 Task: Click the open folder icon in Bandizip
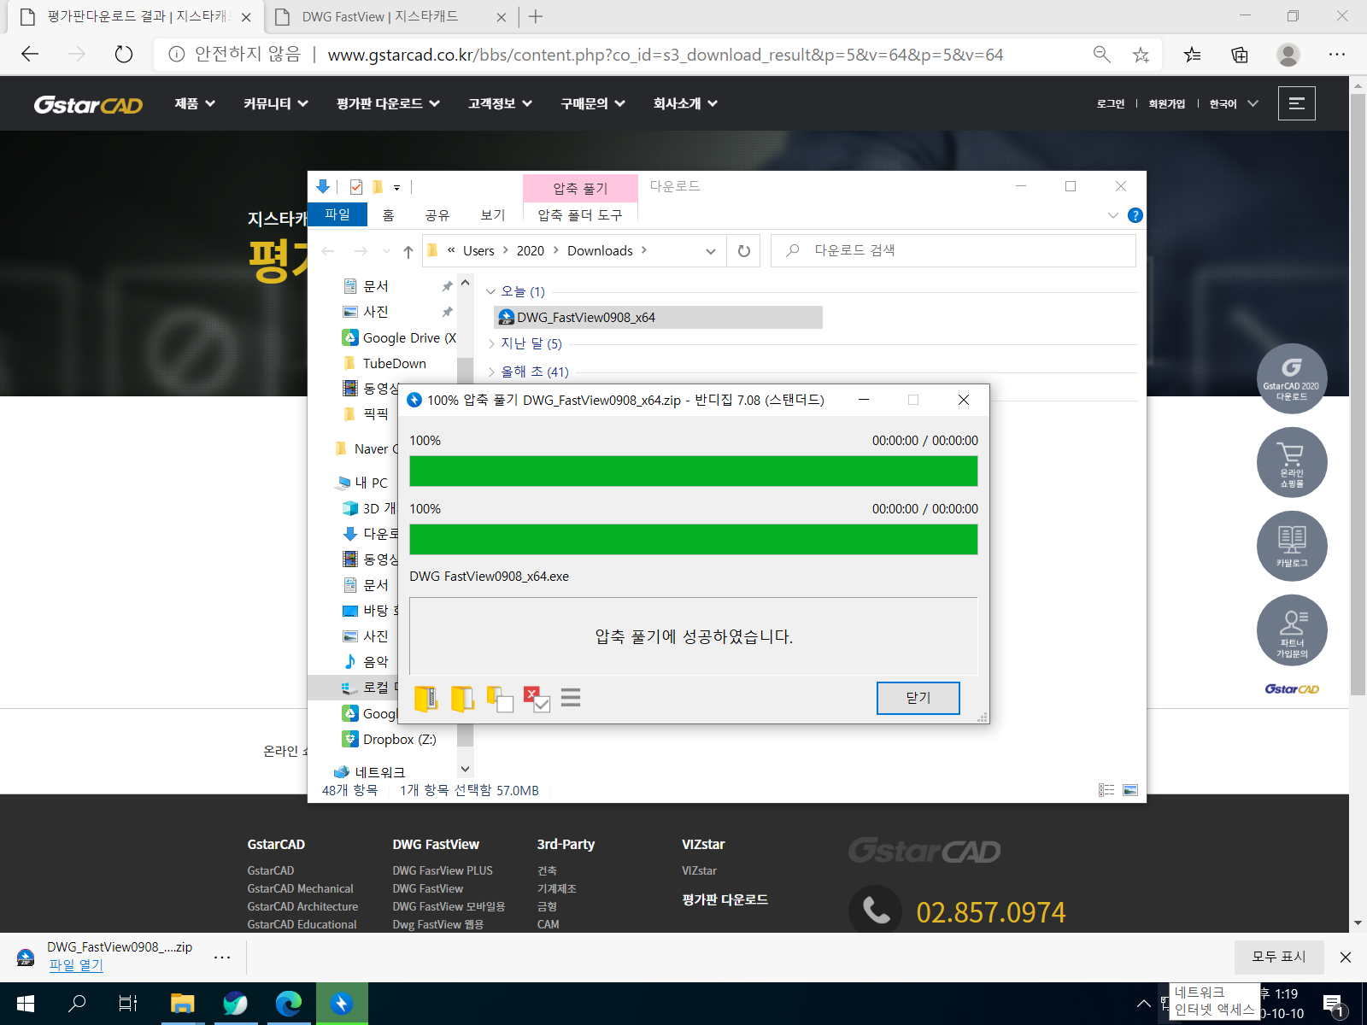pyautogui.click(x=462, y=699)
